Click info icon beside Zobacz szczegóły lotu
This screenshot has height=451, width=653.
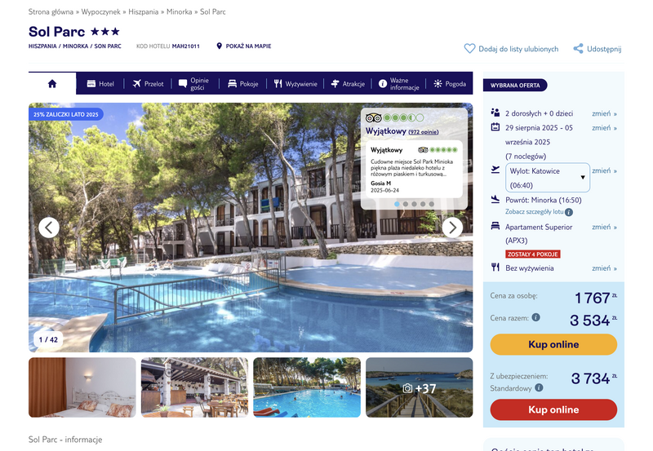[569, 212]
